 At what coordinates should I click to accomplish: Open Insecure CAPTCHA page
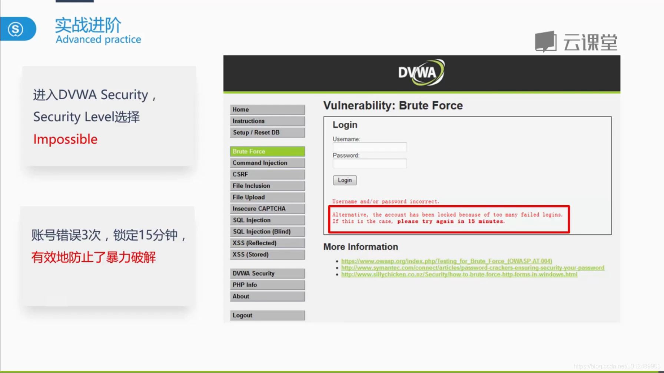[267, 209]
